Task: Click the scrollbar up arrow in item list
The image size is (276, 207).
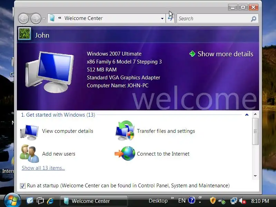Action: tap(255, 114)
